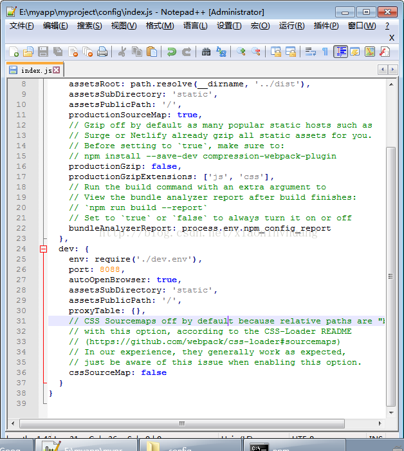
Task: Cut selection with the scissors icon
Action: (122, 52)
